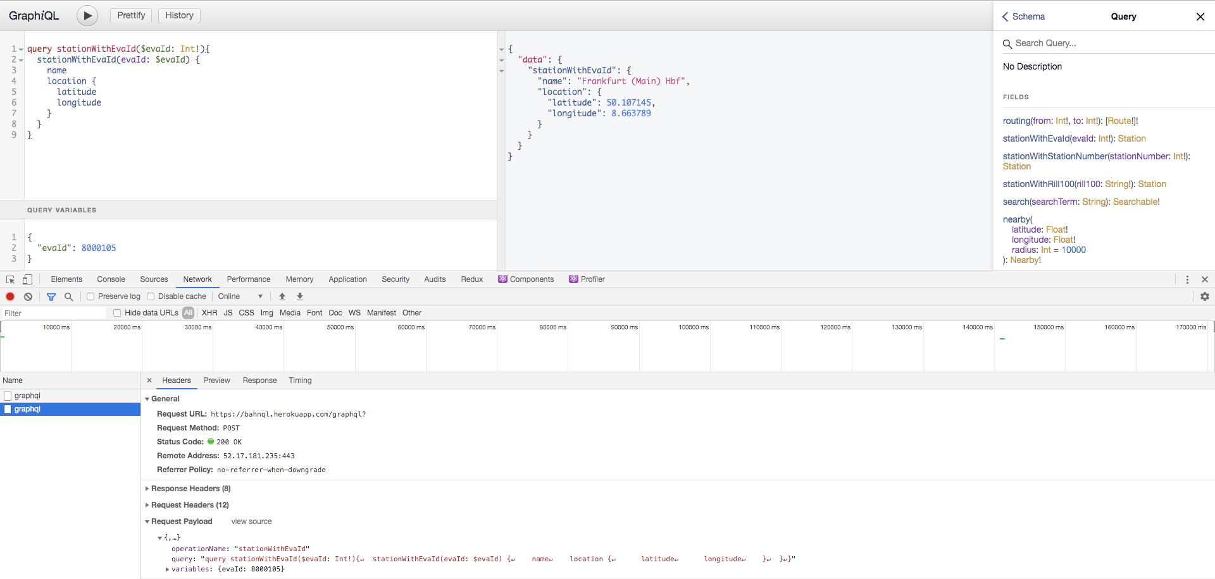1215x579 pixels.
Task: Open the network settings gear icon
Action: (1205, 296)
